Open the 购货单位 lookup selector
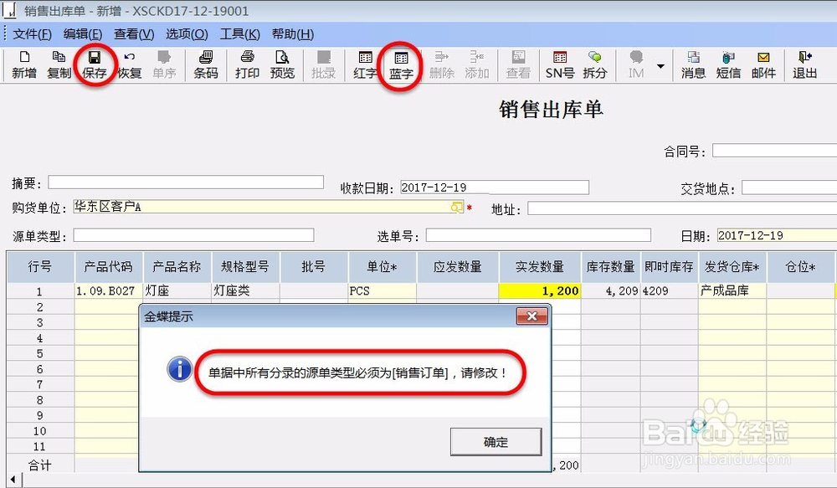This screenshot has width=837, height=488. [457, 206]
